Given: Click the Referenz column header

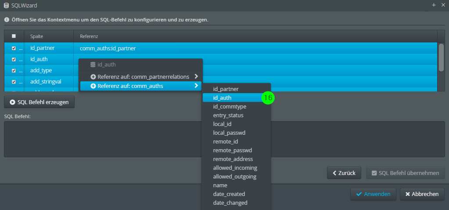Looking at the screenshot, I should pyautogui.click(x=255, y=36).
